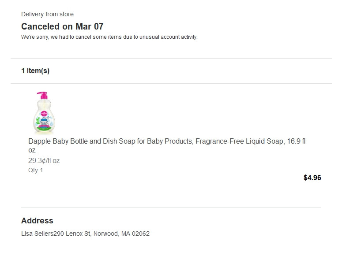
Task: Click the Lisa Sellers recipient name
Action: 37,234
